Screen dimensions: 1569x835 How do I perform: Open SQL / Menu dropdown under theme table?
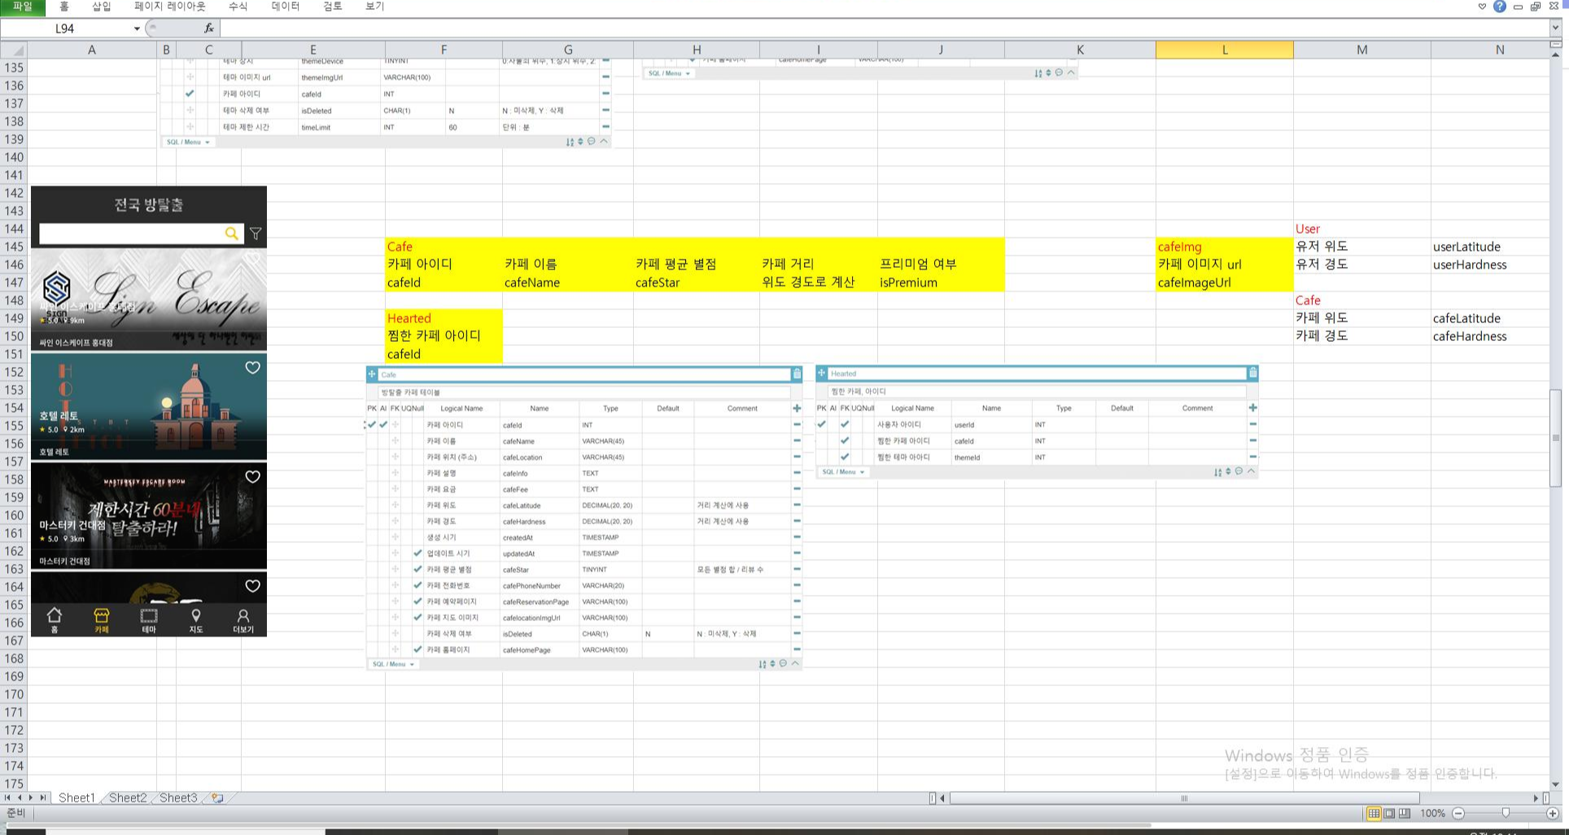(x=189, y=142)
